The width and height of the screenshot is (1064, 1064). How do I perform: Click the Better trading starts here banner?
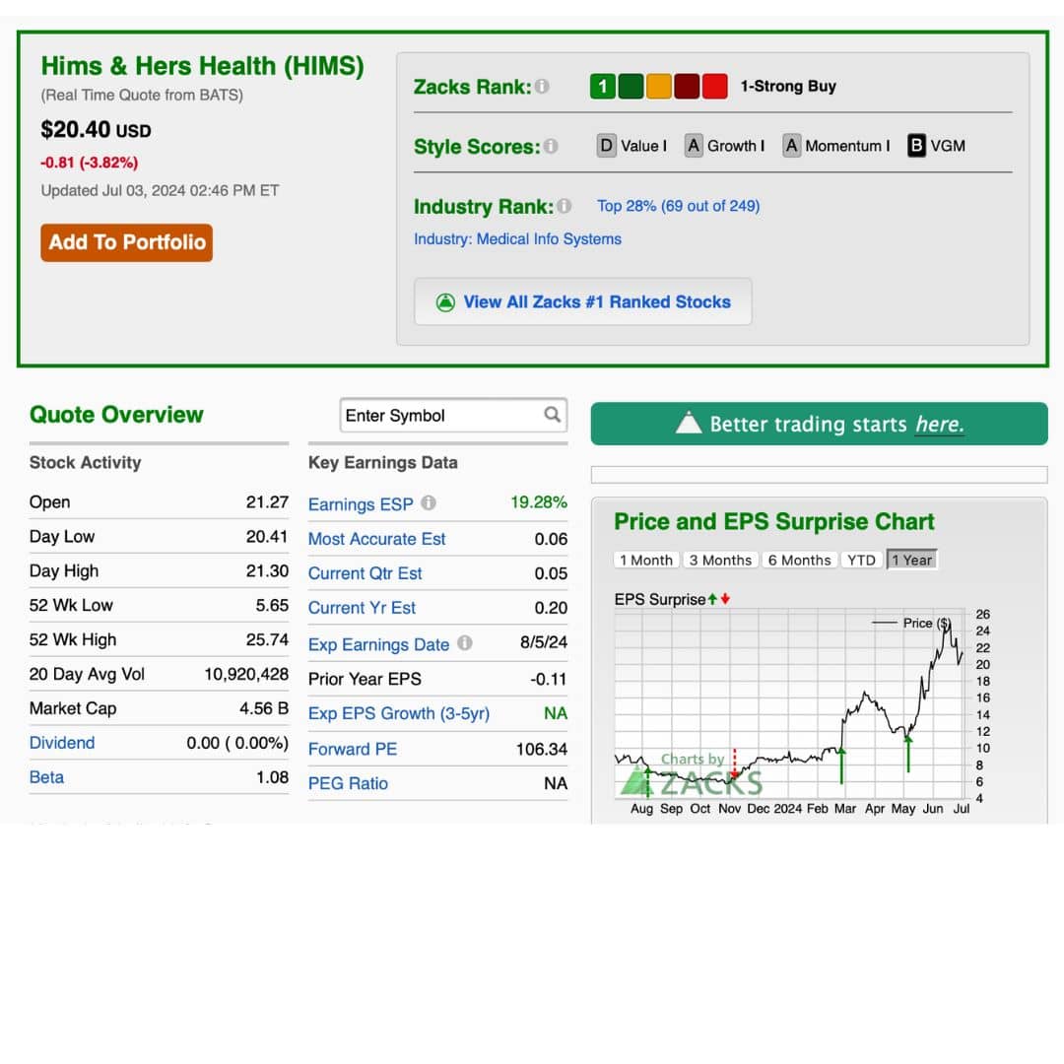pos(819,424)
